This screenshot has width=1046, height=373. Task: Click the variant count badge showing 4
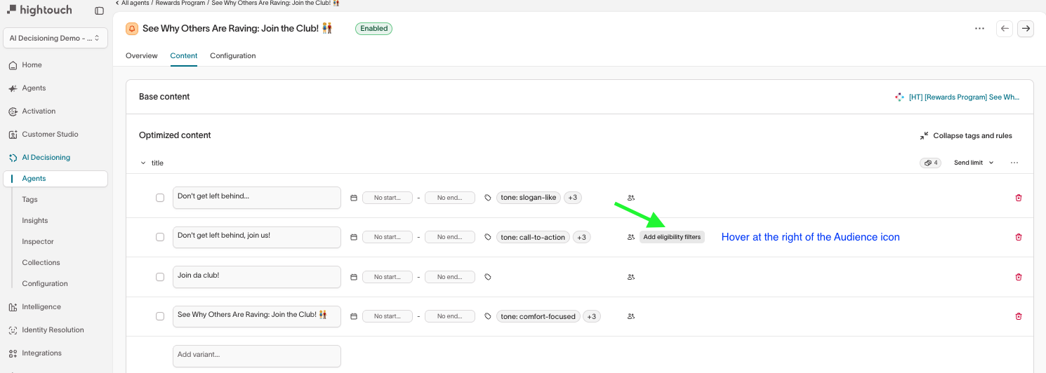pos(931,163)
